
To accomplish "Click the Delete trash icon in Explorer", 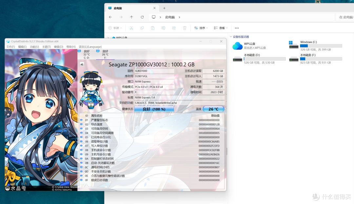I will tap(185, 28).
